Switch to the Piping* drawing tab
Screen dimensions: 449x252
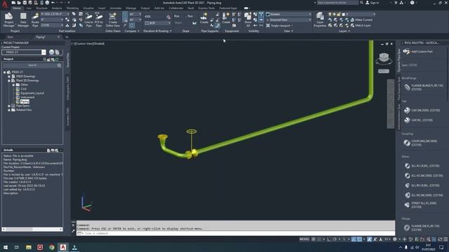point(41,37)
